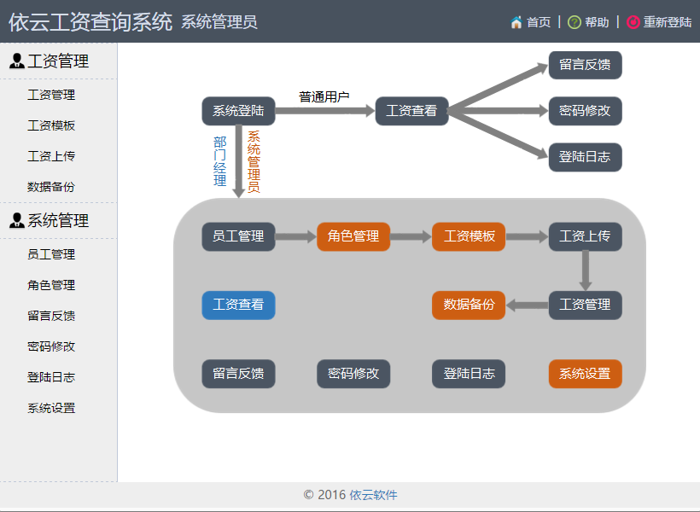
Task: Click the red power icon for 重新登陆
Action: point(633,22)
